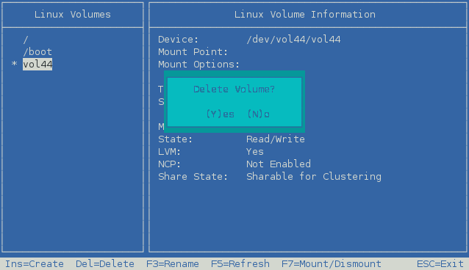Select the /boot volume entry
This screenshot has width=469, height=270.
click(x=37, y=52)
